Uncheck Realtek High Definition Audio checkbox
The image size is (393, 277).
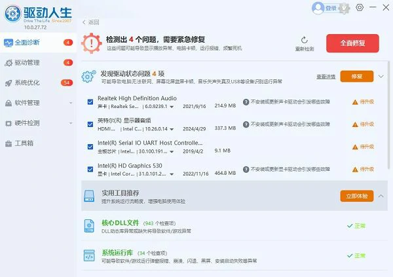click(90, 102)
